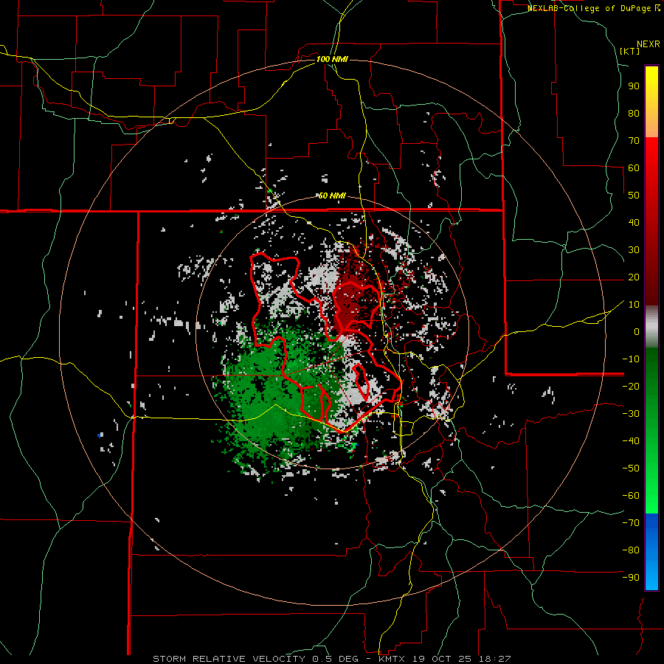The width and height of the screenshot is (664, 664).
Task: Click the positive 60 knot scale label
Action: click(634, 168)
